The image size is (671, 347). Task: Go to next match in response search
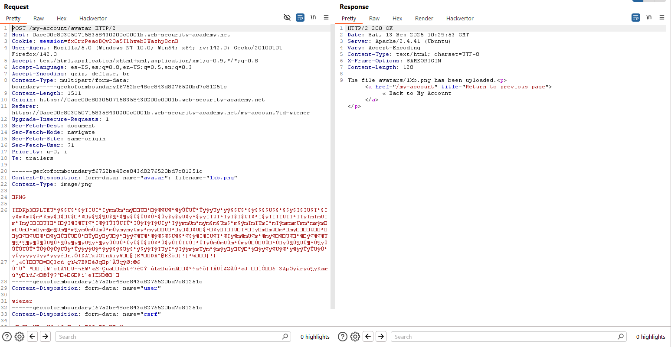coord(381,337)
